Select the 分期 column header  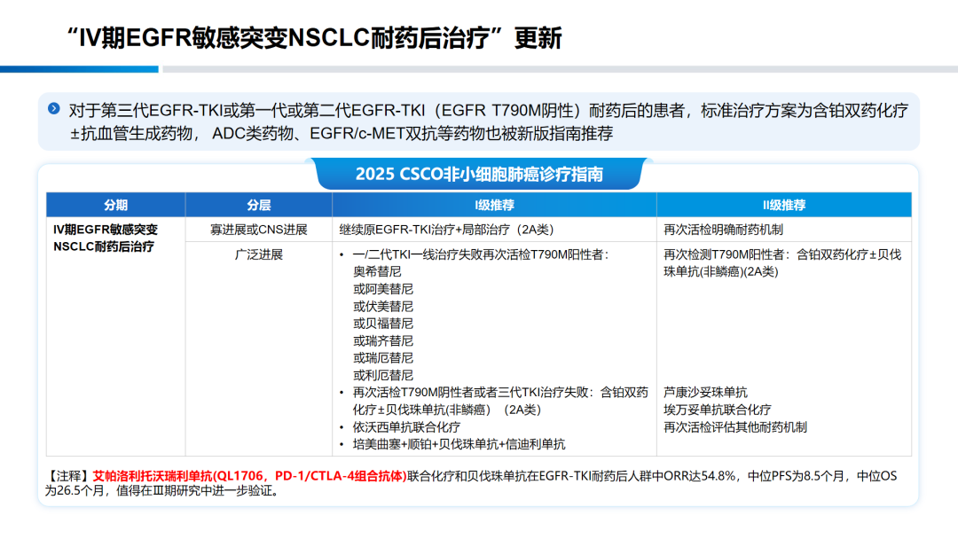(115, 205)
